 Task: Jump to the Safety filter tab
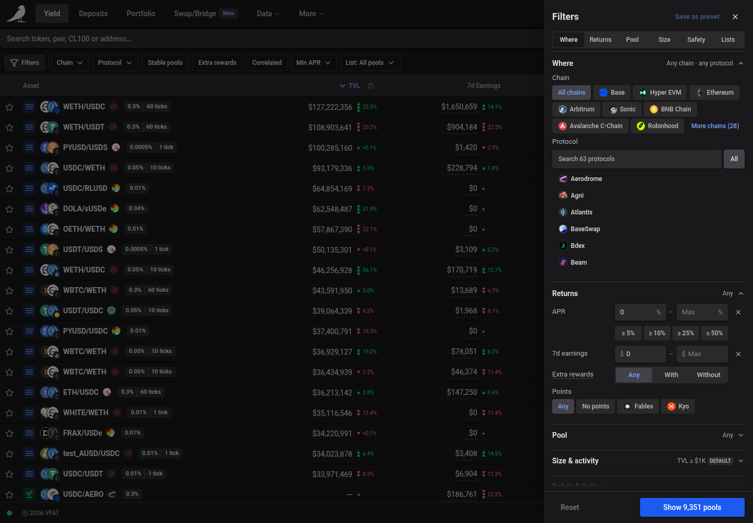(x=696, y=40)
